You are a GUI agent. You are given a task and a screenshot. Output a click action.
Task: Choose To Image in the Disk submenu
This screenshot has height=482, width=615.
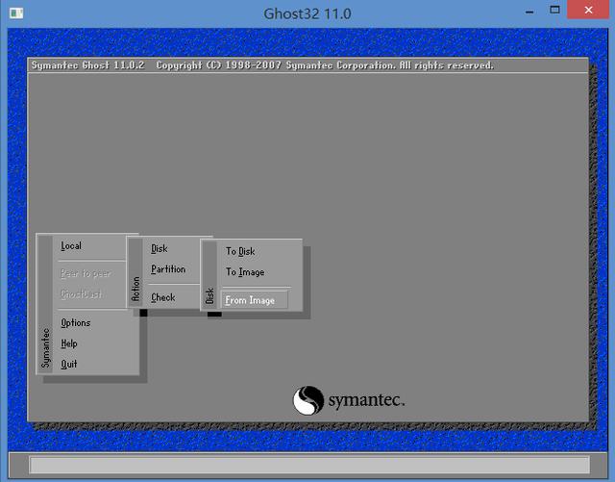click(x=245, y=272)
